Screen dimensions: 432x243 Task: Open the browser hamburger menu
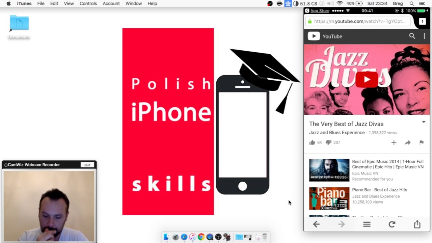pyautogui.click(x=367, y=224)
